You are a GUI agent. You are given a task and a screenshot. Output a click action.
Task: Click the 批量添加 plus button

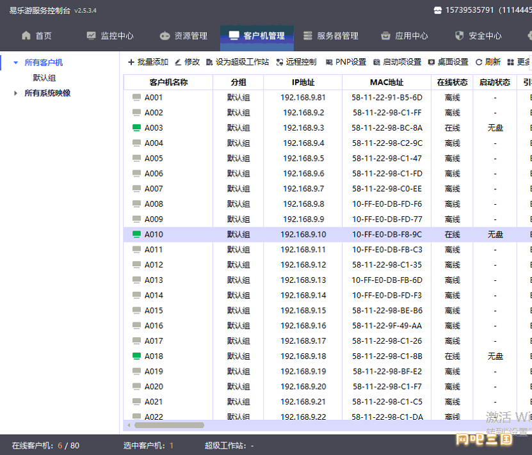[x=148, y=62]
